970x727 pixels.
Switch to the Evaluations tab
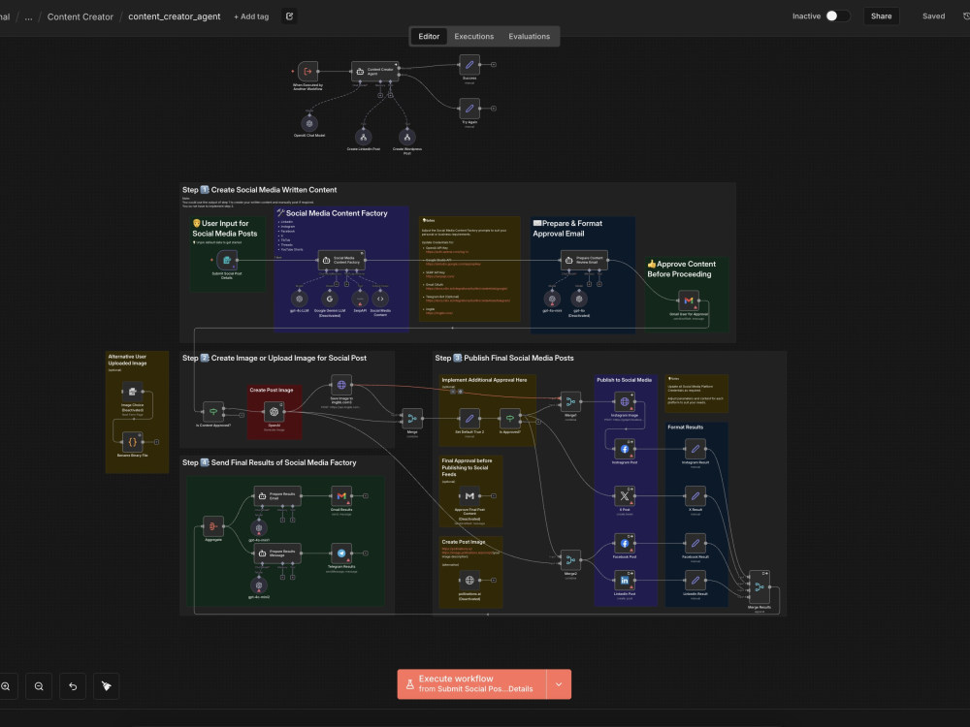pyautogui.click(x=529, y=37)
